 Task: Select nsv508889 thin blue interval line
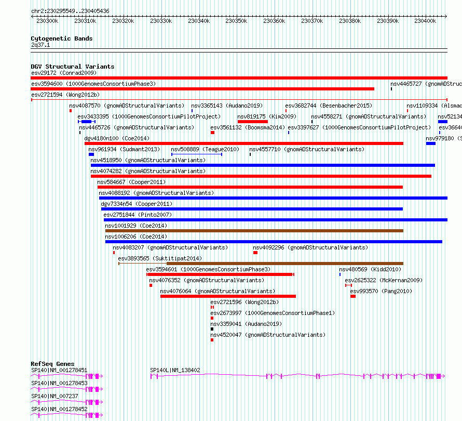(x=197, y=154)
